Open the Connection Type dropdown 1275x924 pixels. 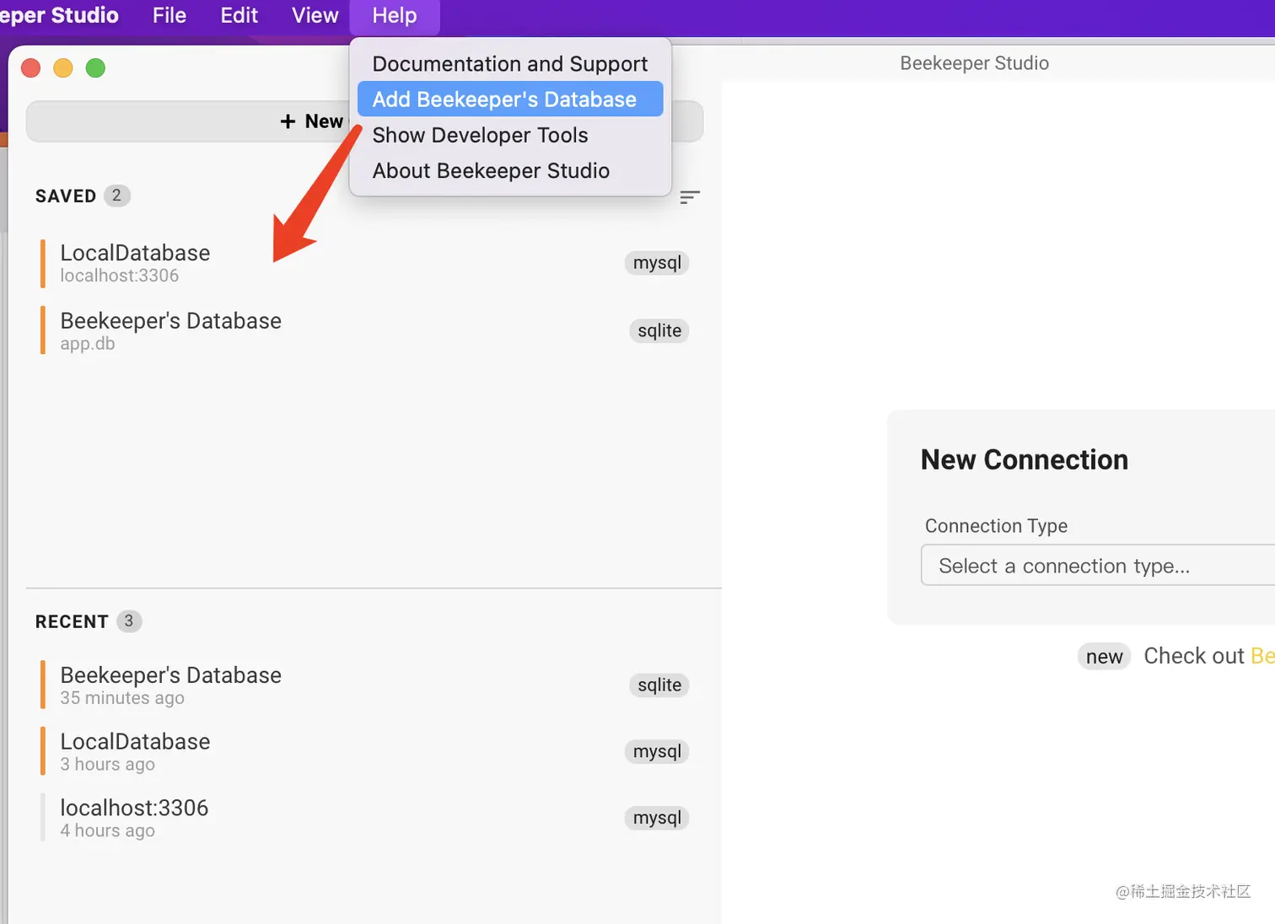[1098, 566]
